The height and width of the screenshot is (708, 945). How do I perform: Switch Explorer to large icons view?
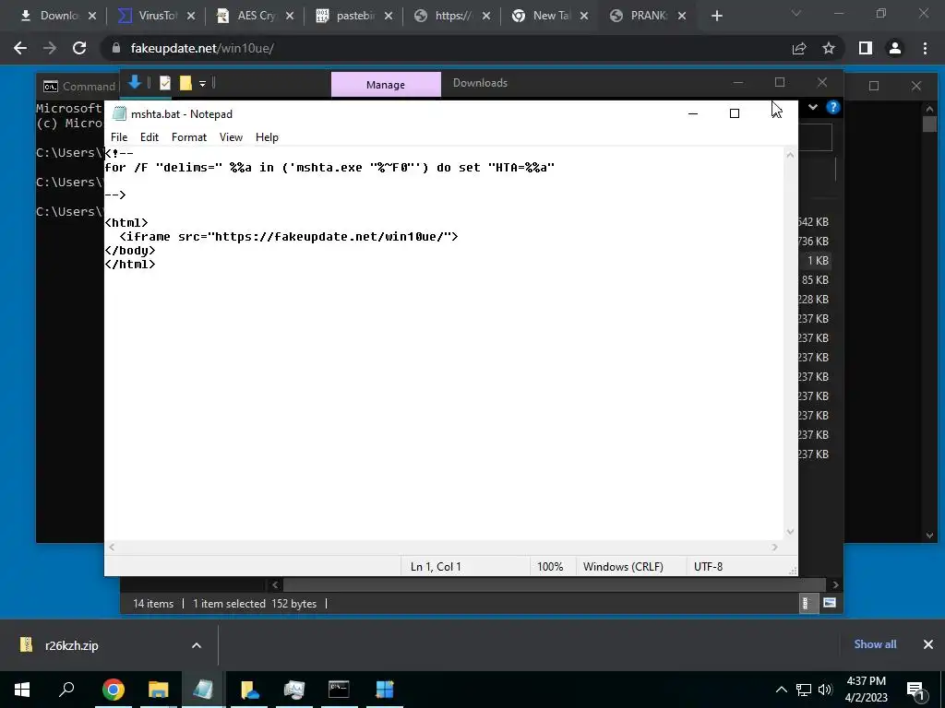(830, 603)
